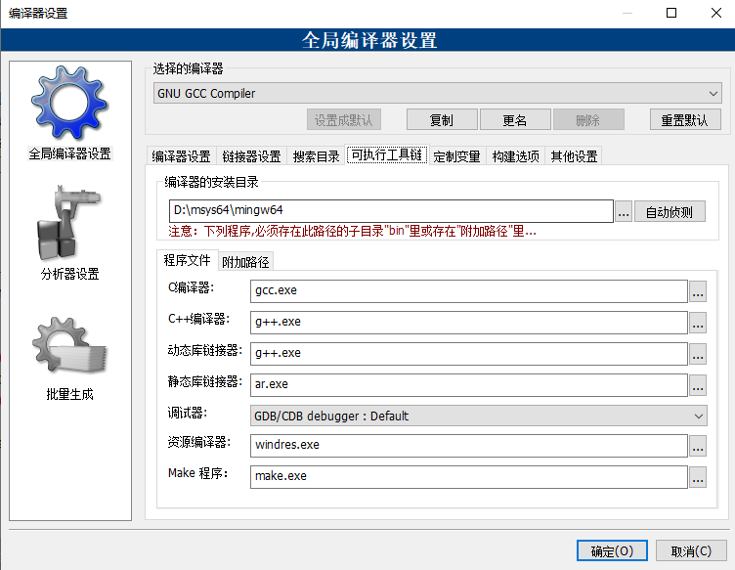Click the 重置默认 button

click(684, 120)
